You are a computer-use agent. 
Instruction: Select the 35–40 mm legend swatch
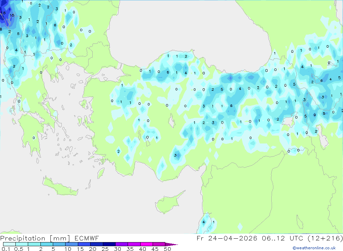[x=134, y=244]
